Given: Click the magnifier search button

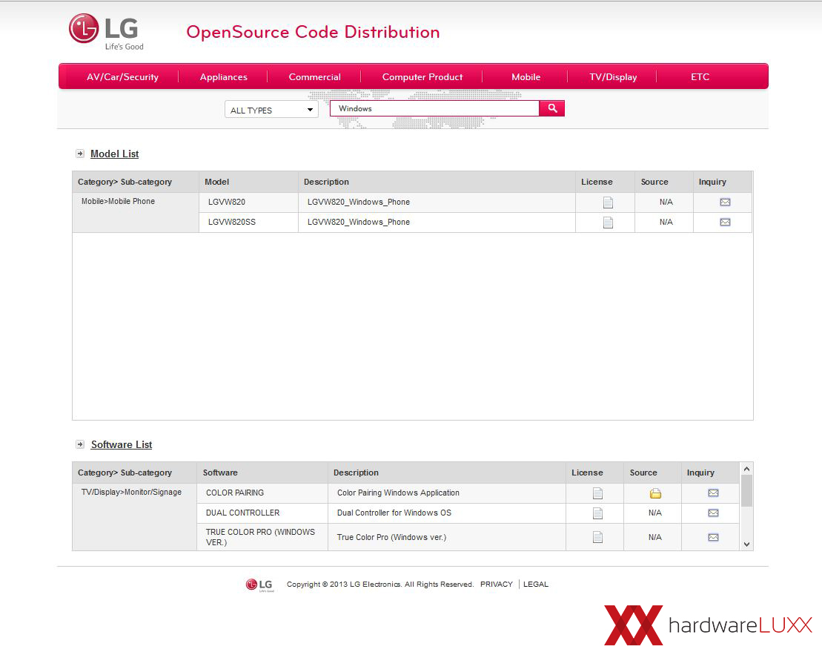Looking at the screenshot, I should click(x=552, y=108).
